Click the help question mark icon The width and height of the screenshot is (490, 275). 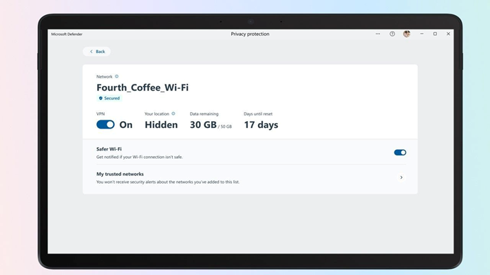392,34
